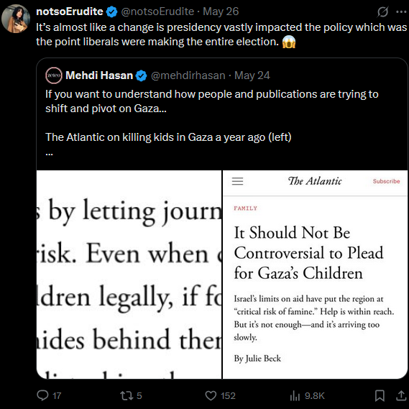This screenshot has width=409, height=409.
Task: Open the May 26 tweet timestamp
Action: point(221,12)
